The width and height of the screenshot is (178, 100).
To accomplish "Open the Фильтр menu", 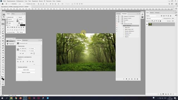I will click(x=41, y=1).
